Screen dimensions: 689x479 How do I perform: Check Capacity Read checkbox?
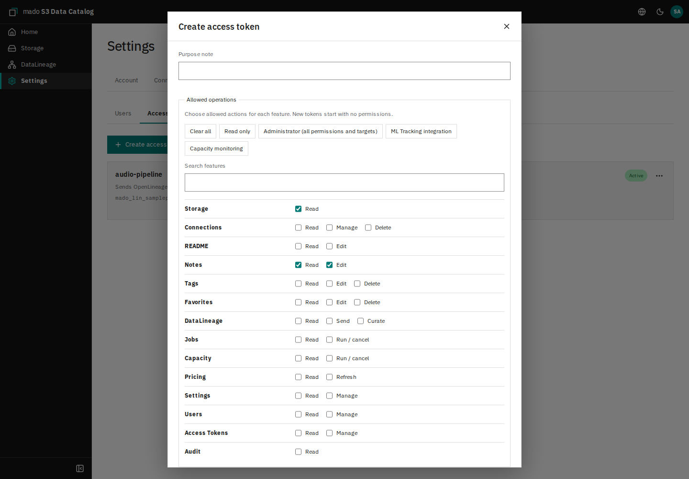pyautogui.click(x=298, y=358)
